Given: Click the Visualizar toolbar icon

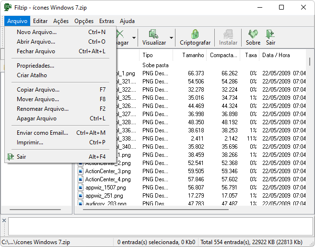Looking at the screenshot, I should click(x=154, y=34).
